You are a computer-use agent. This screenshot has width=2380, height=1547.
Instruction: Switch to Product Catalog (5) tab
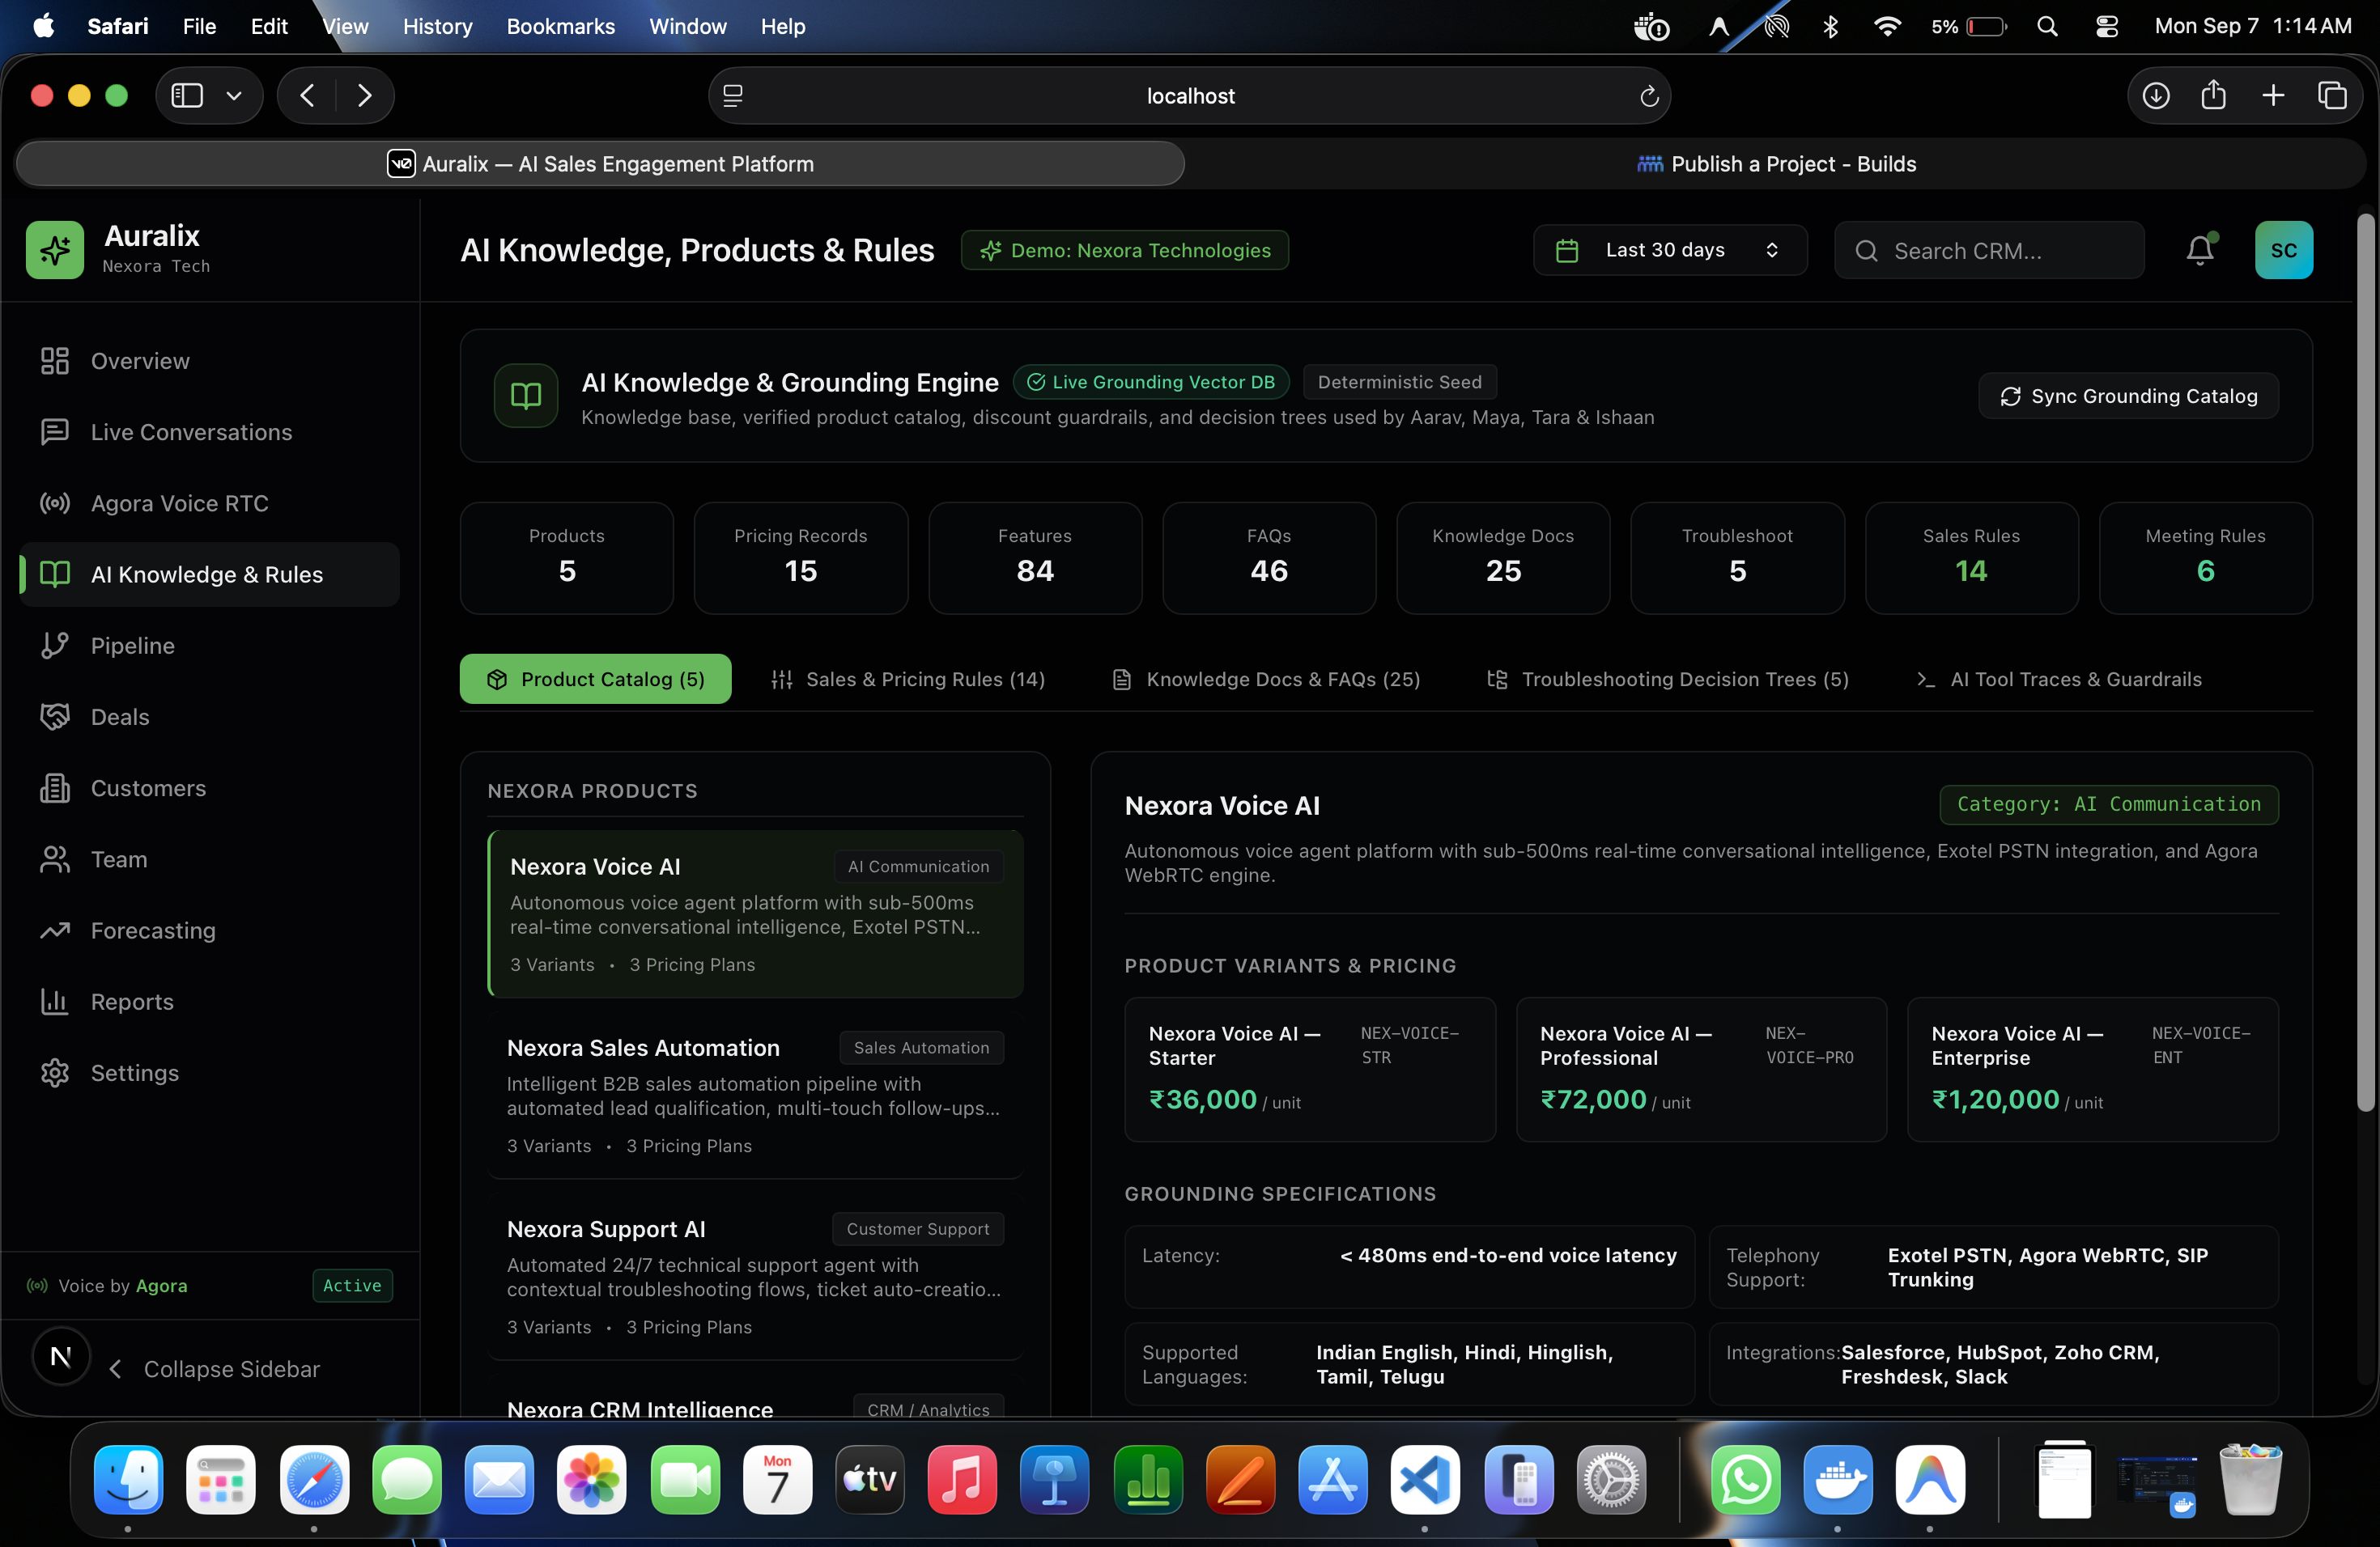pos(595,679)
